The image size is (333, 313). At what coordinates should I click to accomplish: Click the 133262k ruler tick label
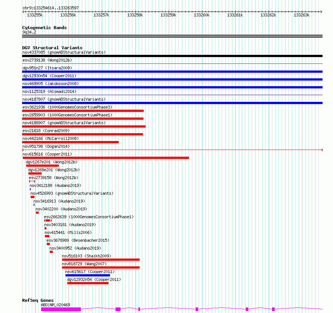coord(268,15)
